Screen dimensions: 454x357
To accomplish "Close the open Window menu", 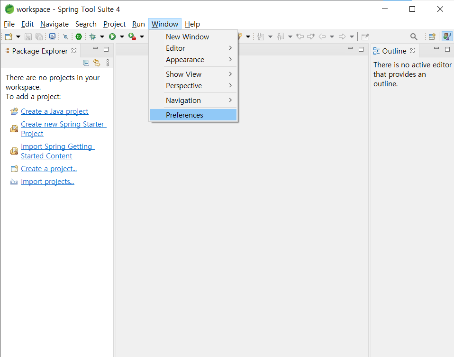I will click(165, 24).
